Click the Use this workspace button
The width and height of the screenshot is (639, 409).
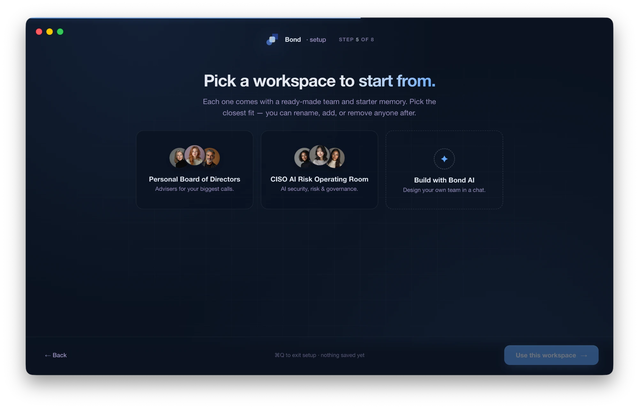pyautogui.click(x=551, y=355)
